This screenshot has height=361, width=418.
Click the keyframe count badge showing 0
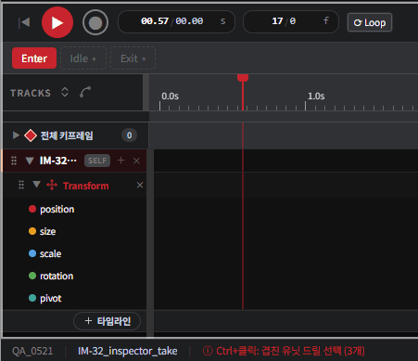(129, 135)
